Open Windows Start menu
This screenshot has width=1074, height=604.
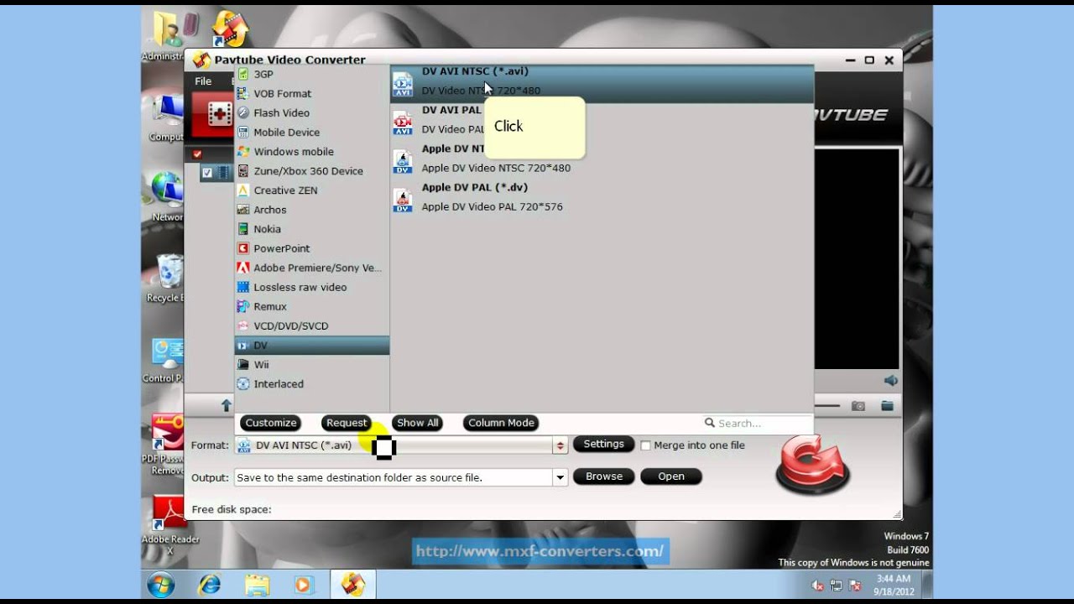pos(161,585)
